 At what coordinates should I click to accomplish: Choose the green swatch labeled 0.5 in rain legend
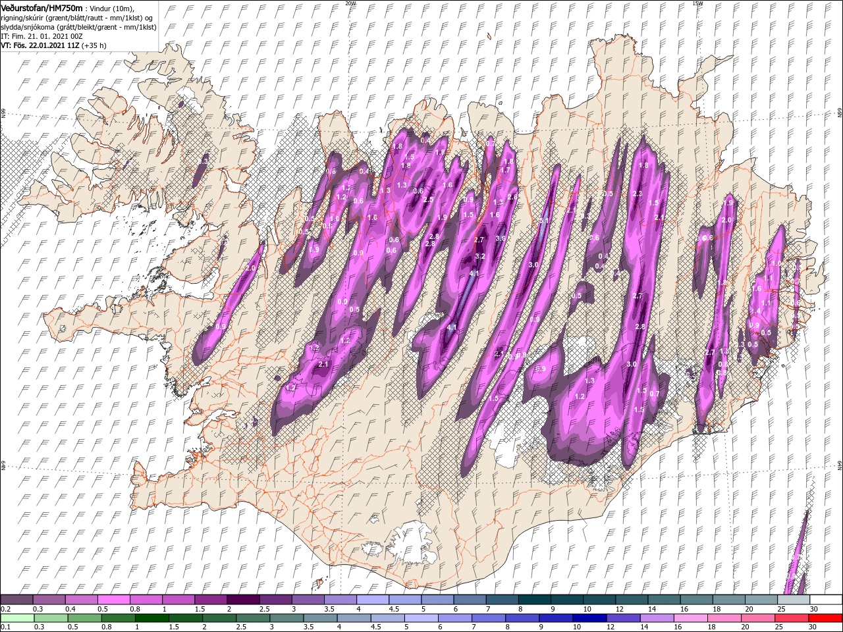click(84, 618)
